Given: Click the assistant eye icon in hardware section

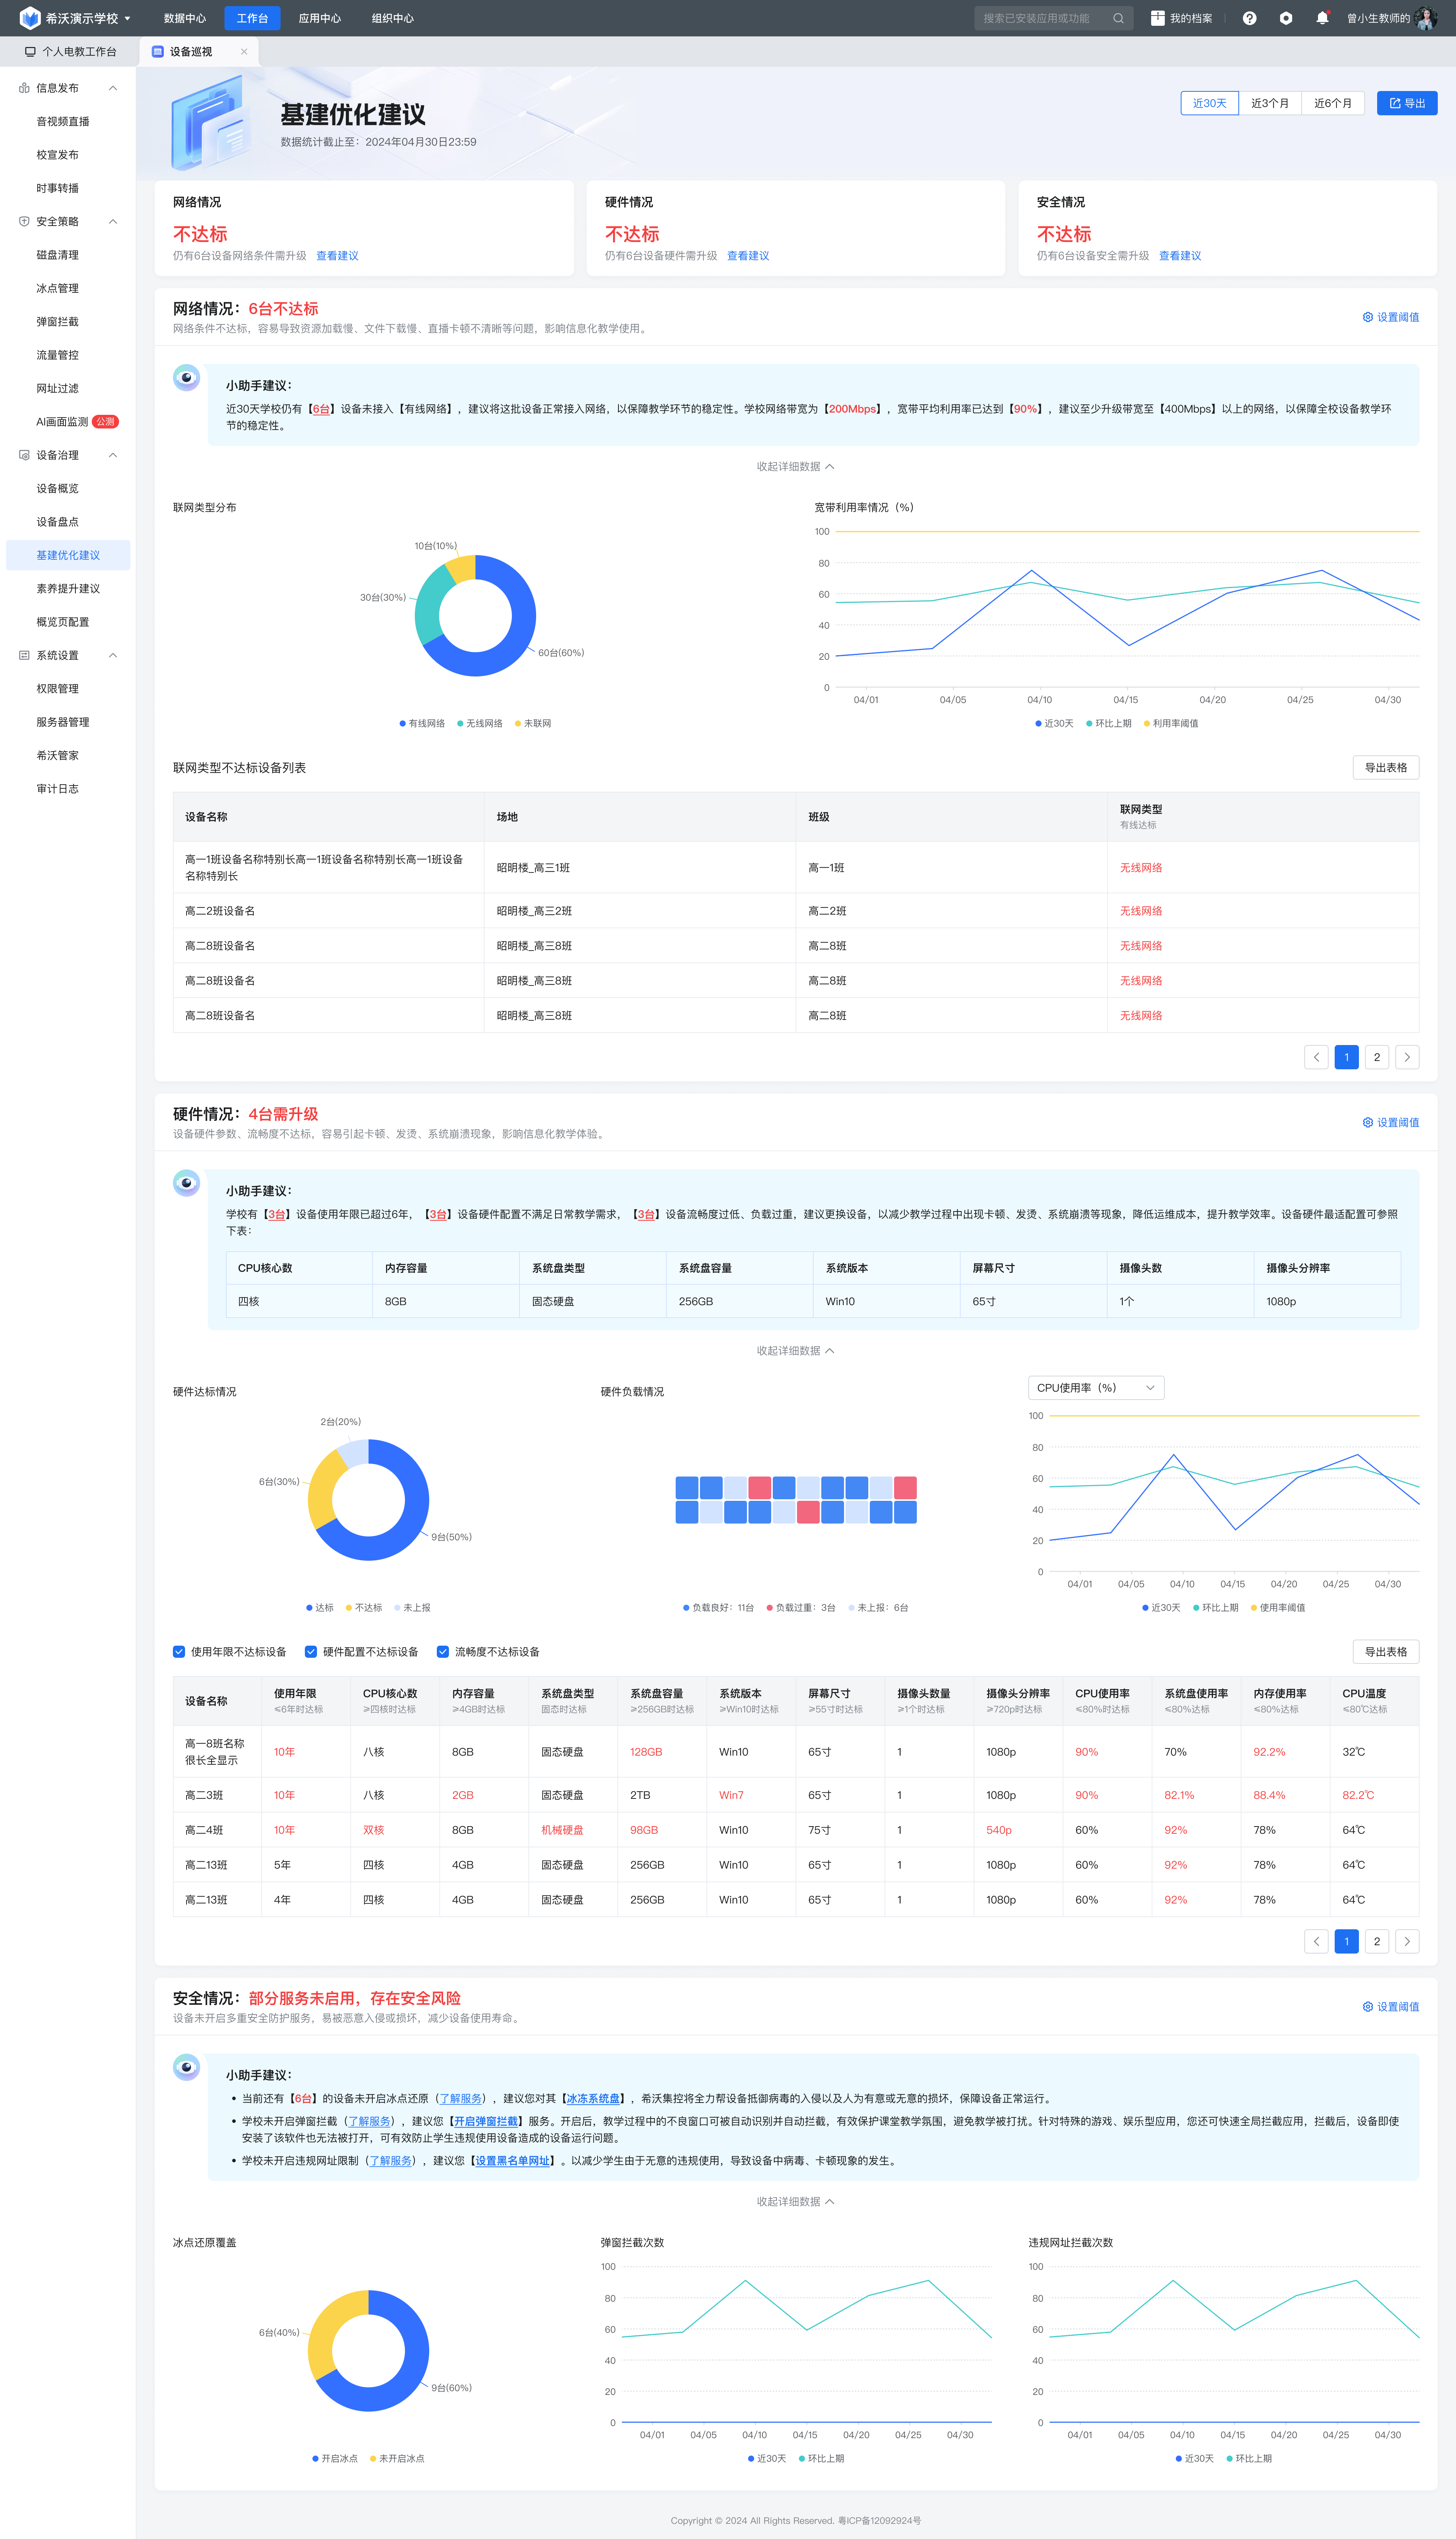Looking at the screenshot, I should (186, 1183).
